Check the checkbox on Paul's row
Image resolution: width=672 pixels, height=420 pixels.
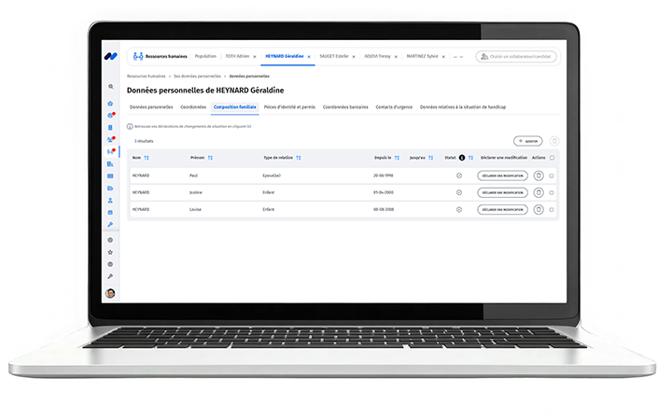pyautogui.click(x=552, y=175)
